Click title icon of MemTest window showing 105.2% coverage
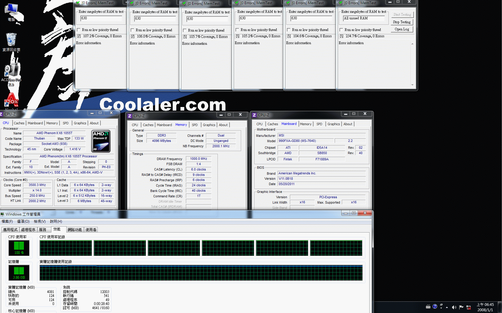This screenshot has height=313, width=502. [236, 3]
